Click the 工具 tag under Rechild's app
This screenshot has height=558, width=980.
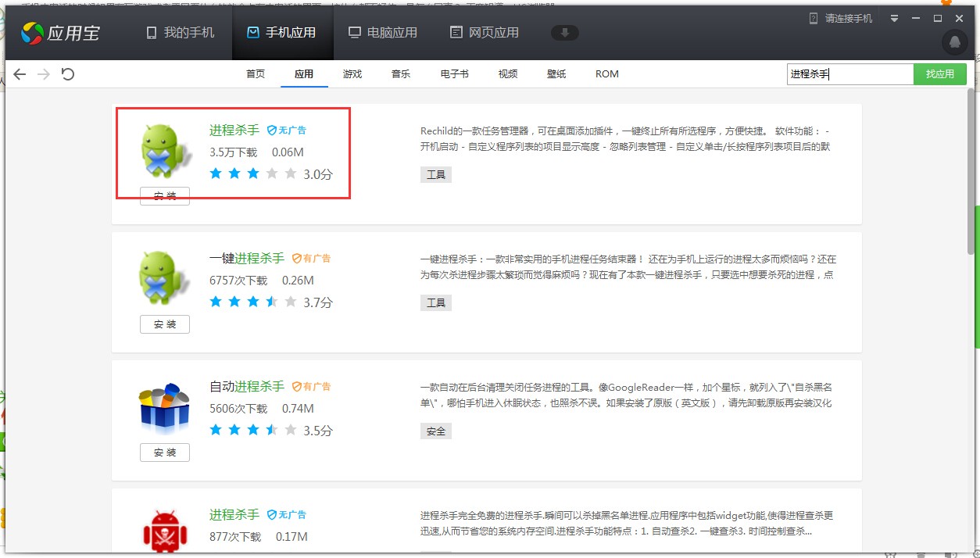pyautogui.click(x=435, y=174)
